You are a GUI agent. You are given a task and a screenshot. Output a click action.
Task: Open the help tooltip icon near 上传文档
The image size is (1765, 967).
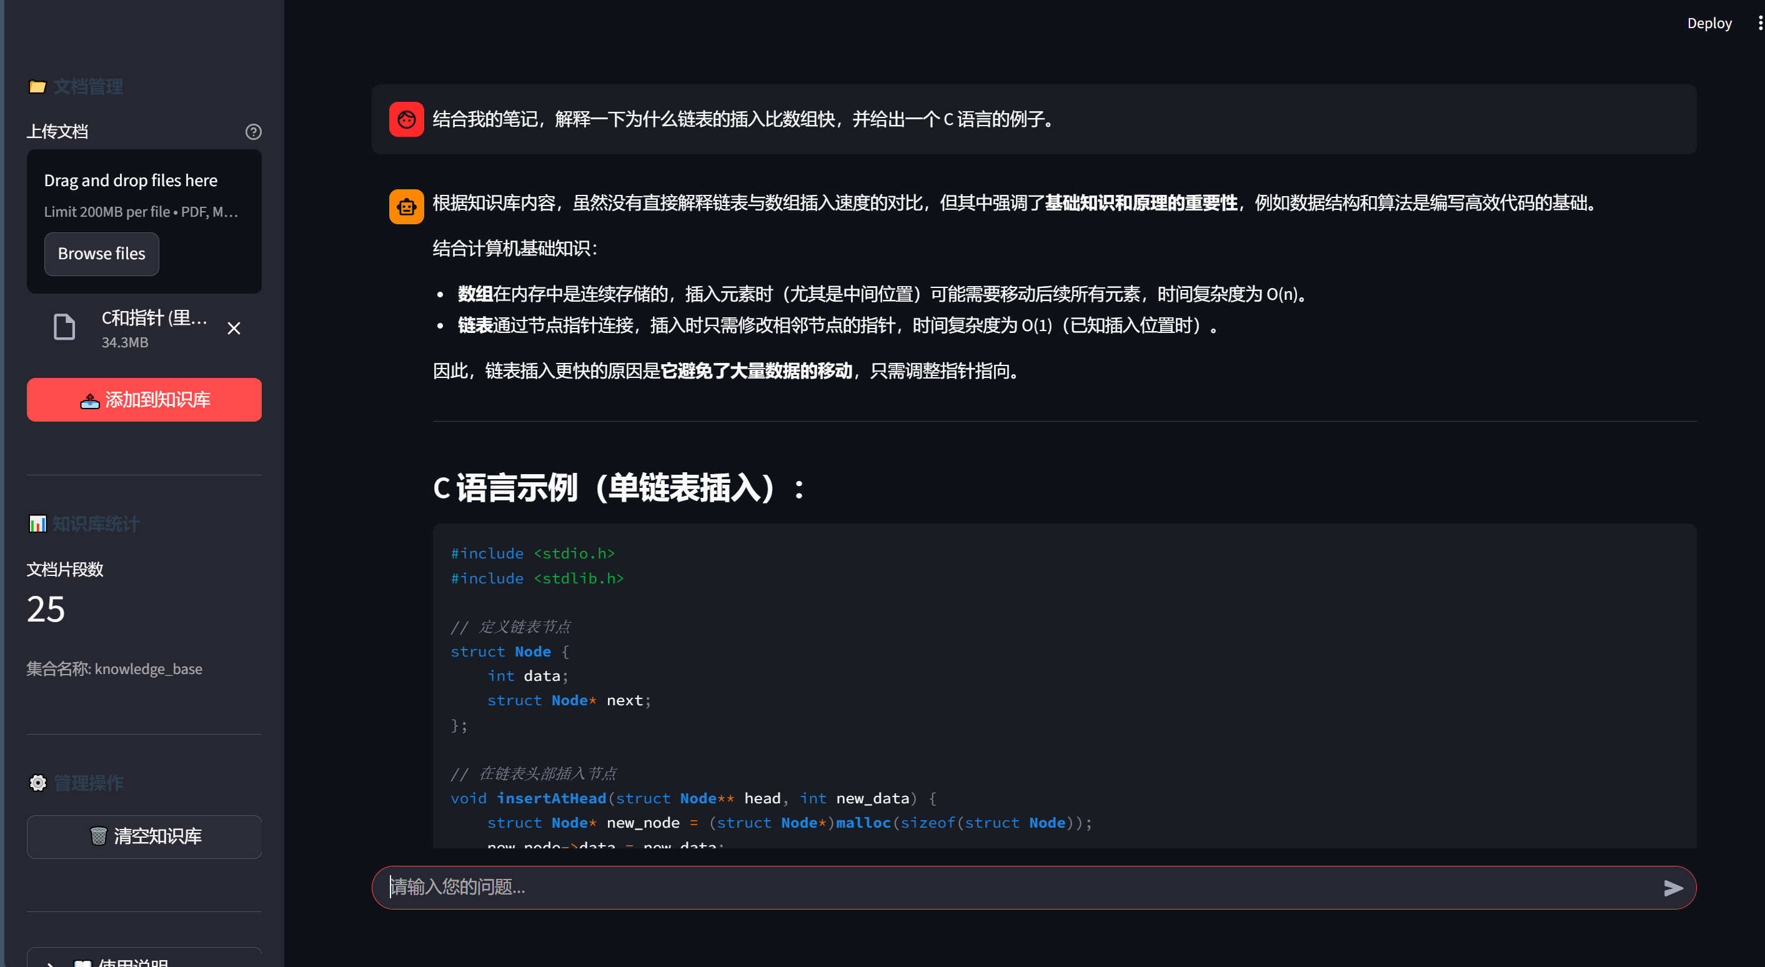point(254,131)
